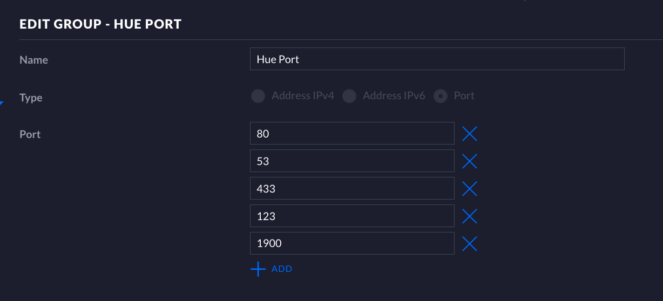The width and height of the screenshot is (663, 301).
Task: Click the port field containing 1900
Action: point(351,244)
